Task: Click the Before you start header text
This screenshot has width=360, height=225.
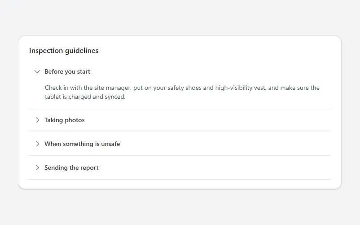Action: point(67,72)
